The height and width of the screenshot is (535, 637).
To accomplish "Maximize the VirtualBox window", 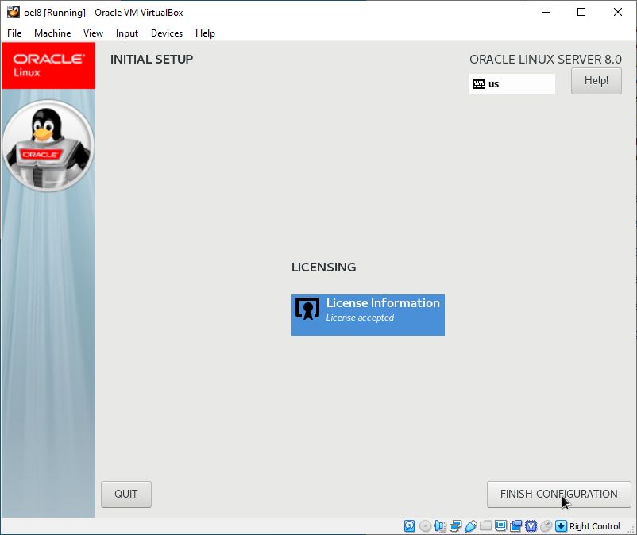I will pyautogui.click(x=581, y=12).
